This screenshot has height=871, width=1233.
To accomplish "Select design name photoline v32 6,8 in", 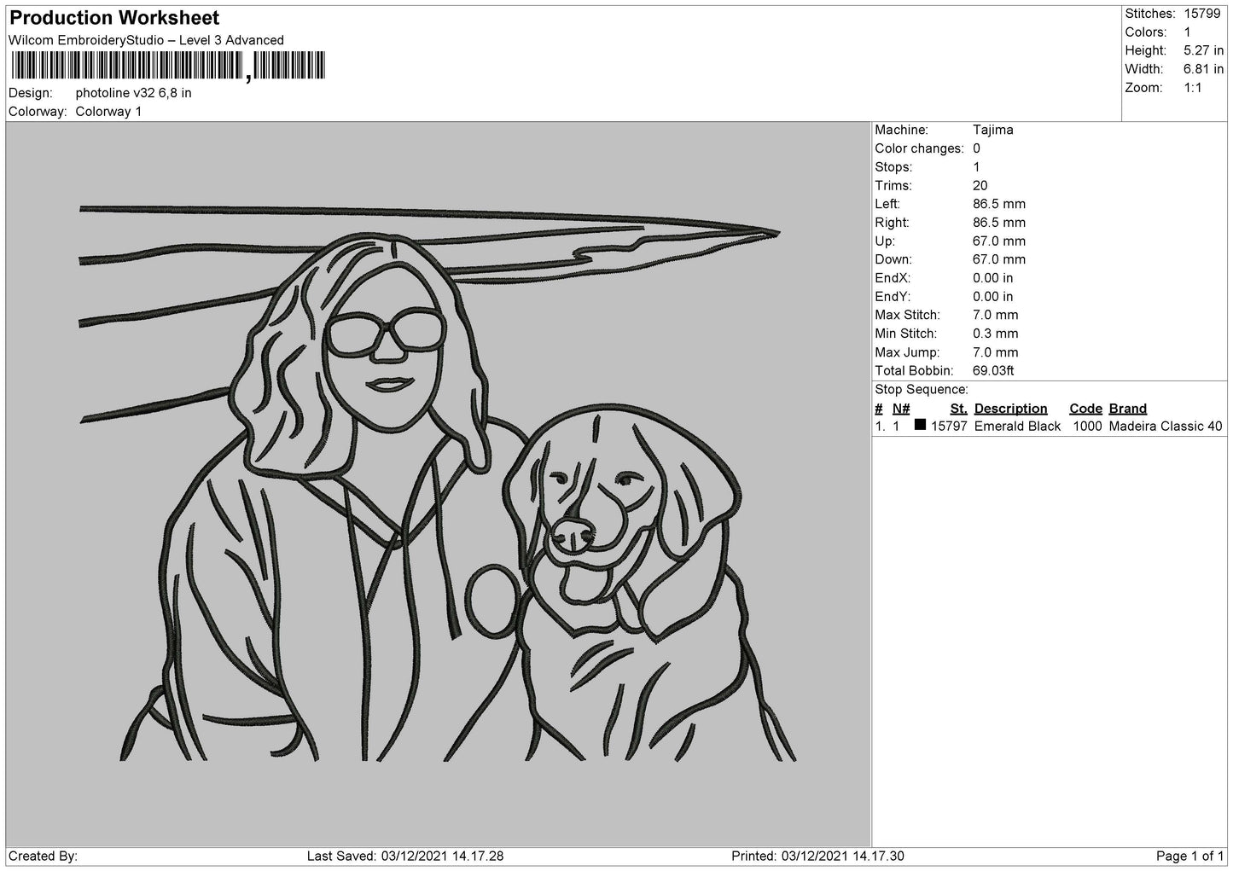I will tap(133, 93).
